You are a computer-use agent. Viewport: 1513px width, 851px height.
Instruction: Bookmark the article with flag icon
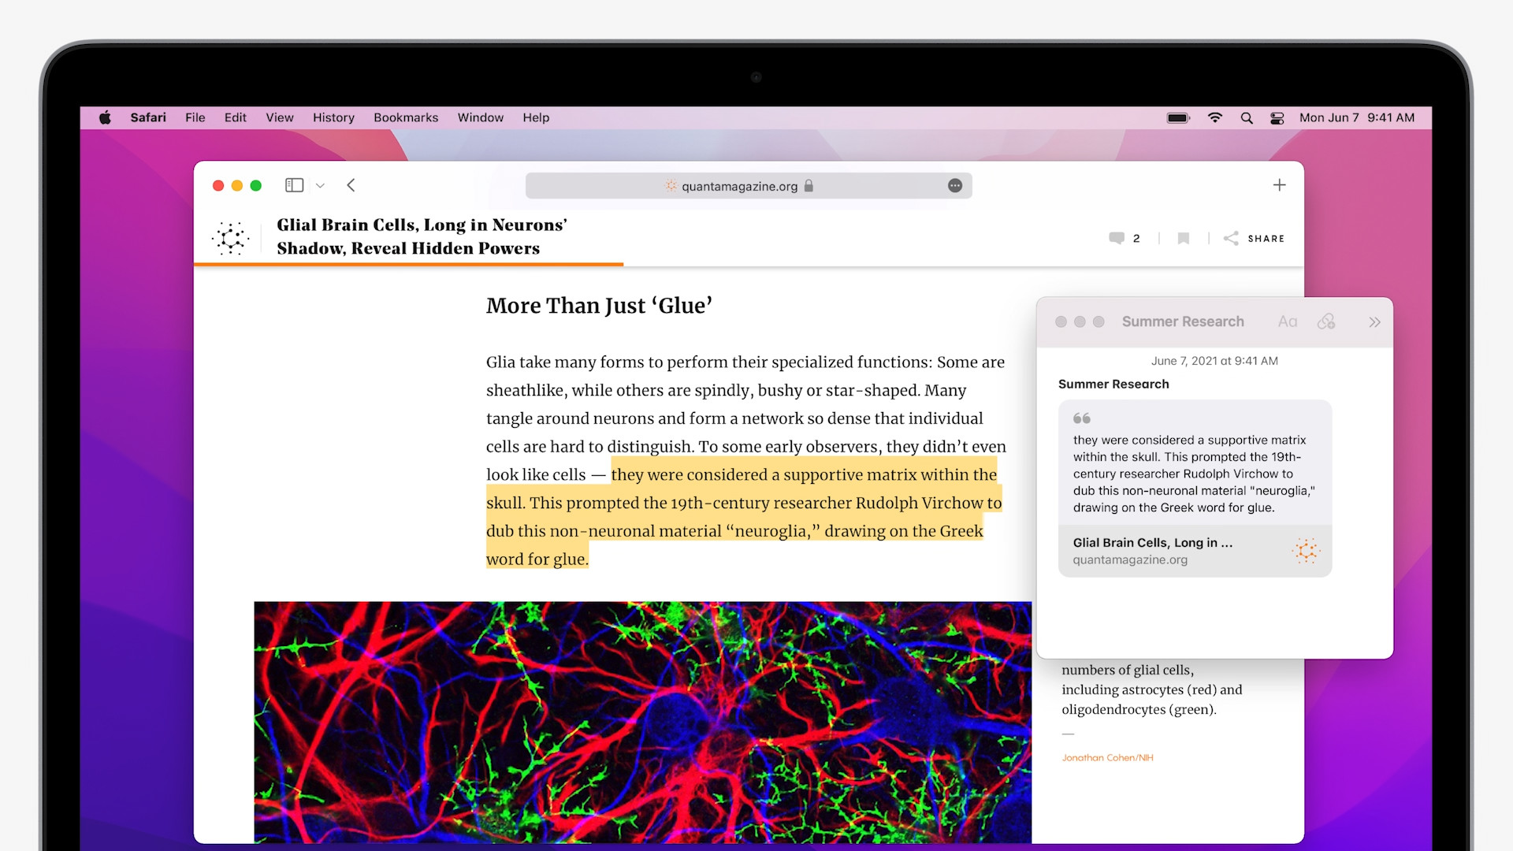click(1183, 238)
